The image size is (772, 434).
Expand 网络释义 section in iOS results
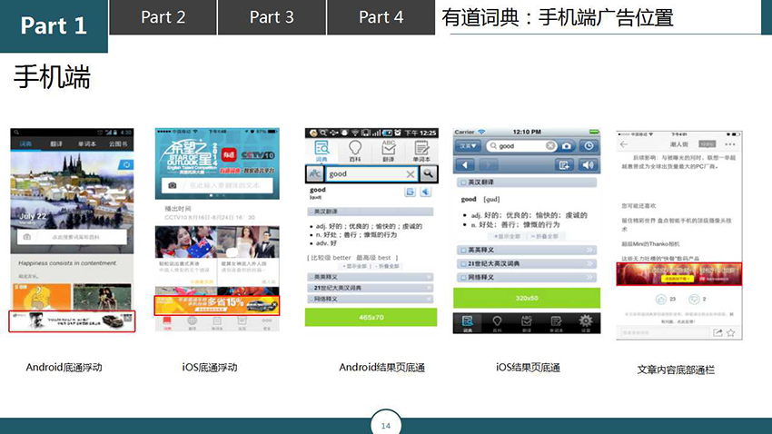pyautogui.click(x=526, y=278)
